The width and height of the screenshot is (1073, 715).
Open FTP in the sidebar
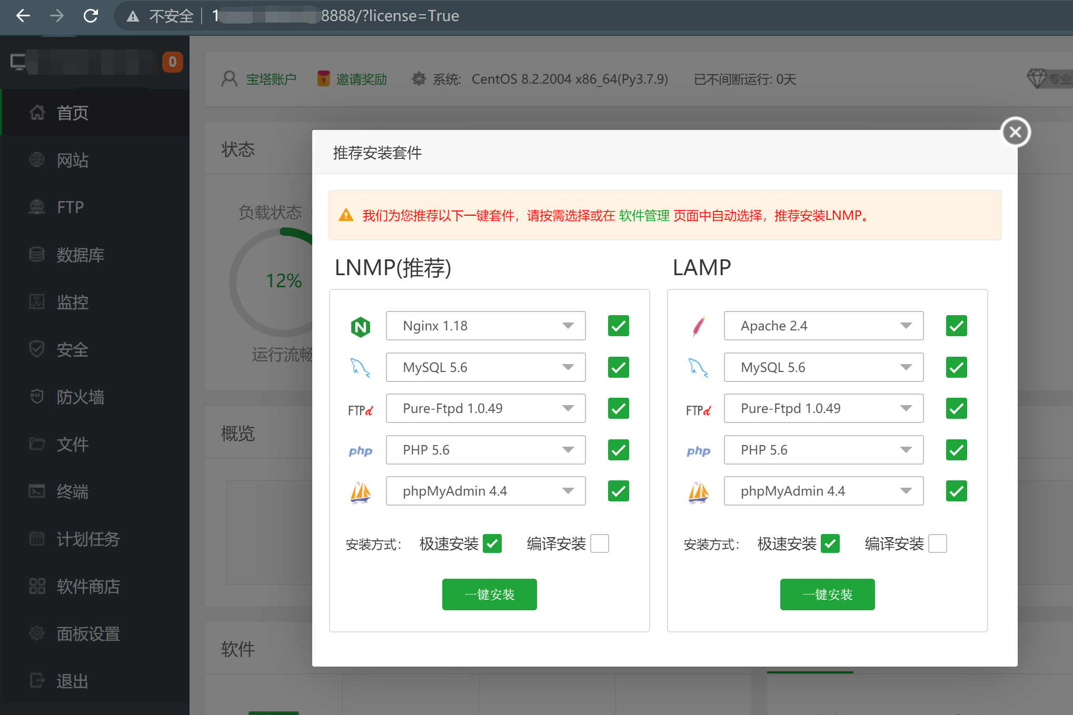click(95, 207)
